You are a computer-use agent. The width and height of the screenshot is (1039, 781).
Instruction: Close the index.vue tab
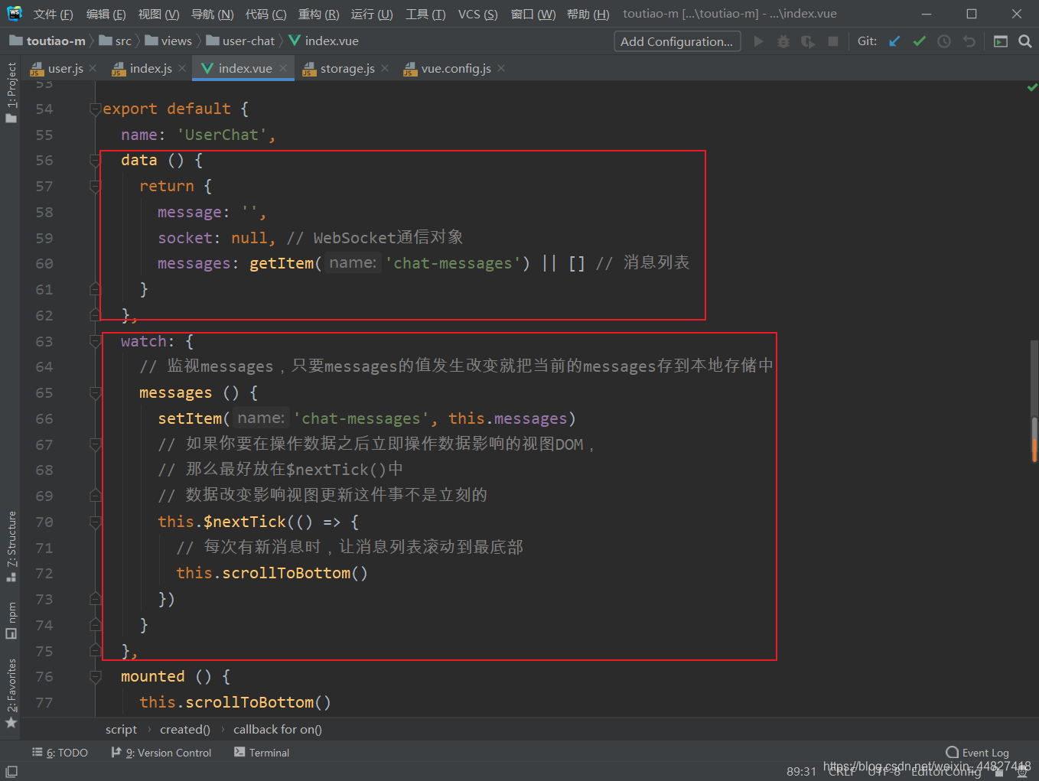pyautogui.click(x=283, y=68)
